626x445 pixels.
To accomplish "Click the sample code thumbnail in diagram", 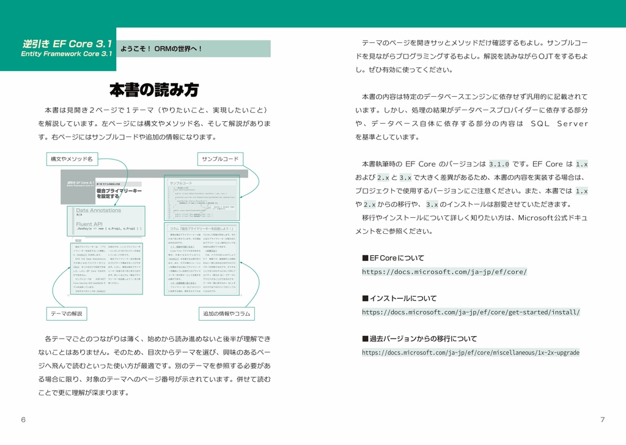I will pyautogui.click(x=202, y=199).
